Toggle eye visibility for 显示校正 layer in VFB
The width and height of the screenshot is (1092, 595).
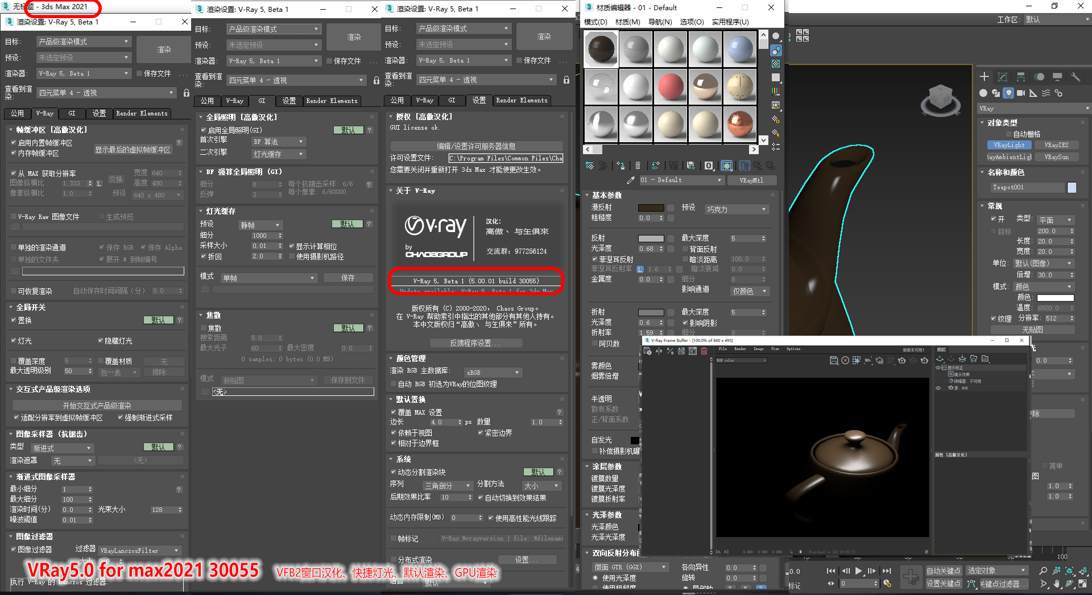[938, 367]
